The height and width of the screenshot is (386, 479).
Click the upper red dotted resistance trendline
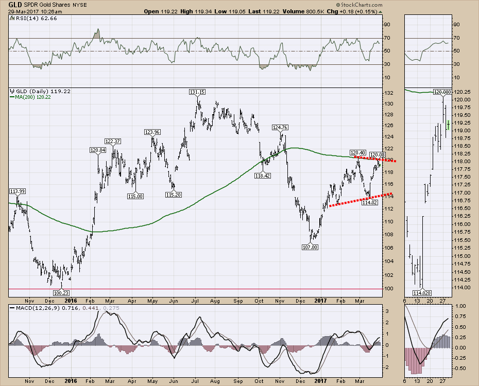point(376,159)
